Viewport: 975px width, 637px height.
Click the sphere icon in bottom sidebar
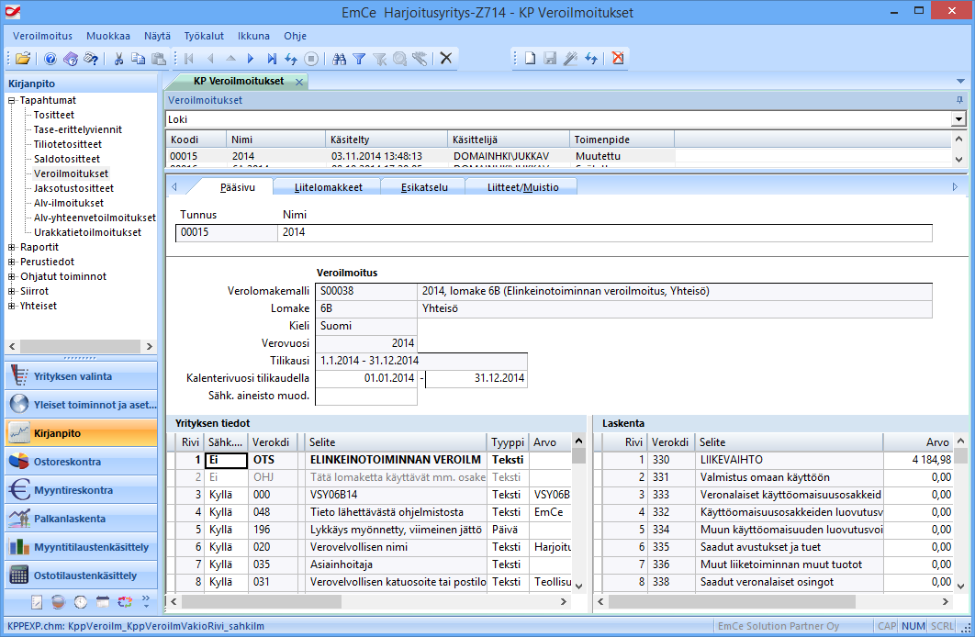59,601
